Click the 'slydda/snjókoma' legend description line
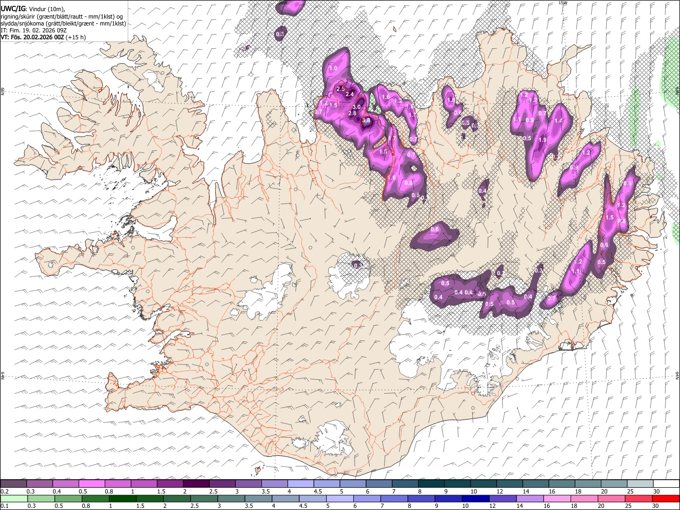The height and width of the screenshot is (510, 680). pyautogui.click(x=63, y=23)
